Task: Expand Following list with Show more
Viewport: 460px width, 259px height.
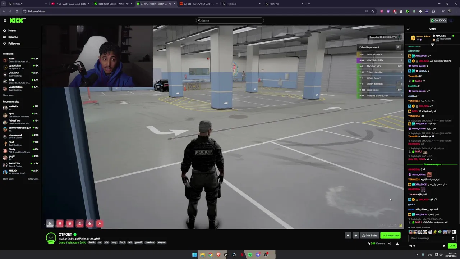Action: pyautogui.click(x=8, y=95)
